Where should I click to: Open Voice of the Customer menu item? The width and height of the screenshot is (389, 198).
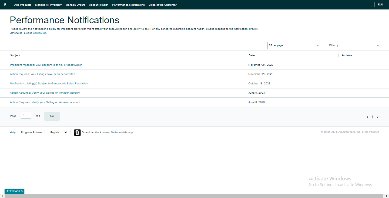[x=163, y=5]
